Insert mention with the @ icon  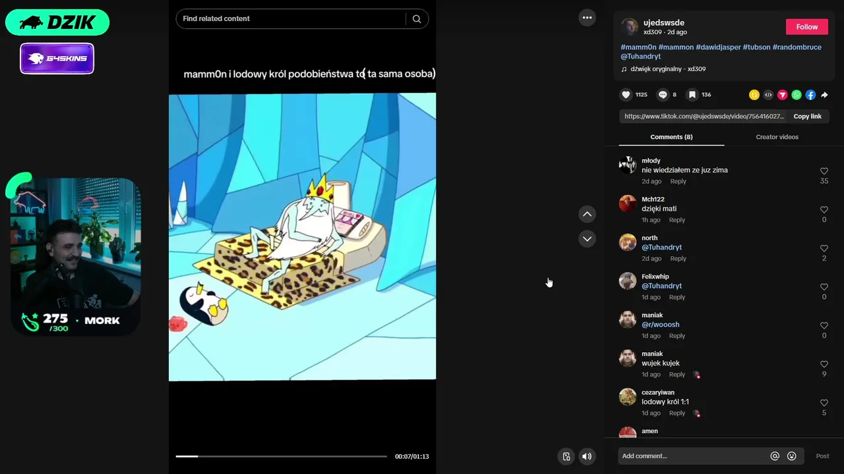[775, 456]
